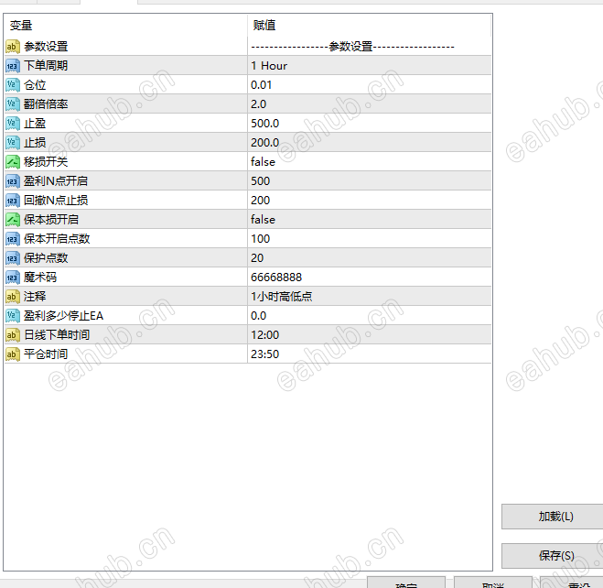Edit the 参数设置 dashed separator value

[x=369, y=46]
